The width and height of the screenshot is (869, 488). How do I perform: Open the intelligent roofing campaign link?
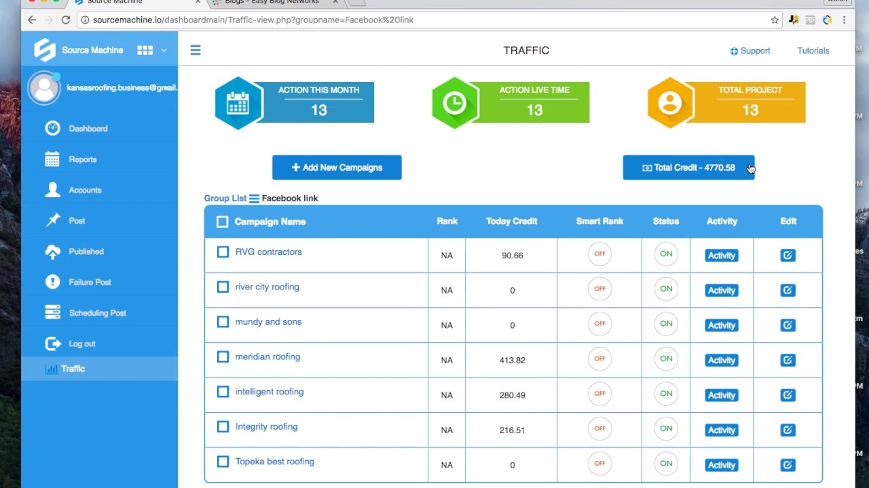[269, 392]
